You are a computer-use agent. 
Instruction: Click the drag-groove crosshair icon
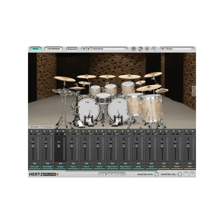coord(123,174)
